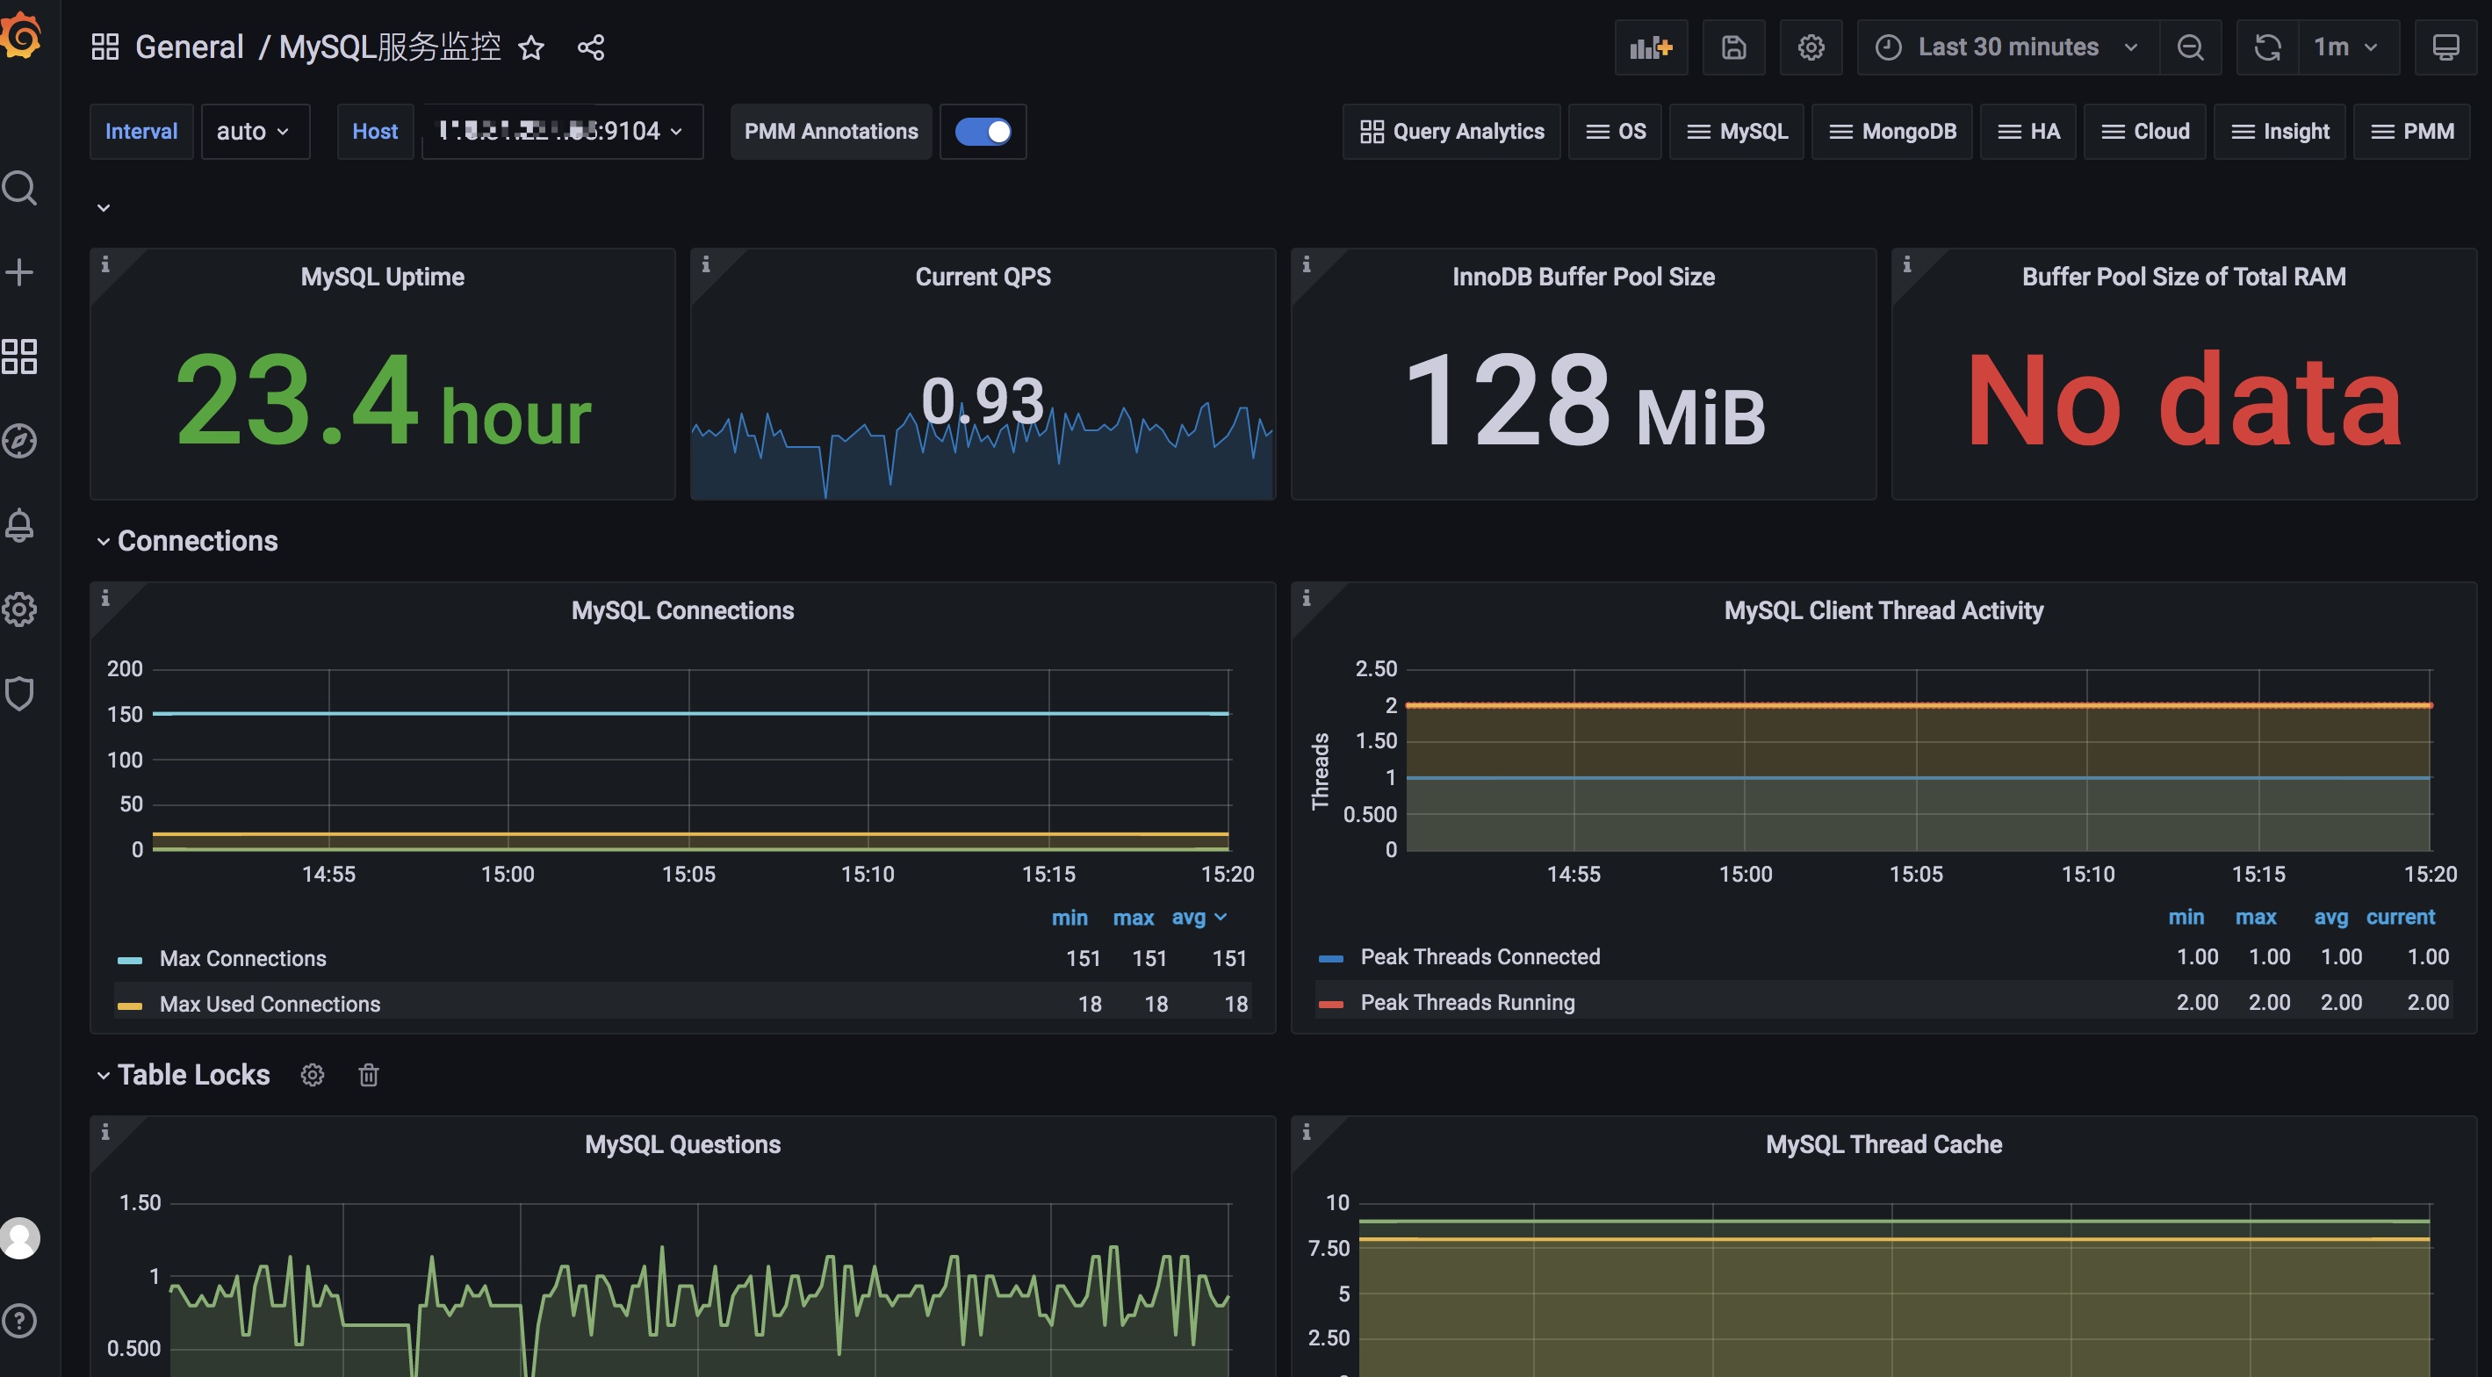Toggle Peak Threads Running series visibility

tap(1467, 1001)
